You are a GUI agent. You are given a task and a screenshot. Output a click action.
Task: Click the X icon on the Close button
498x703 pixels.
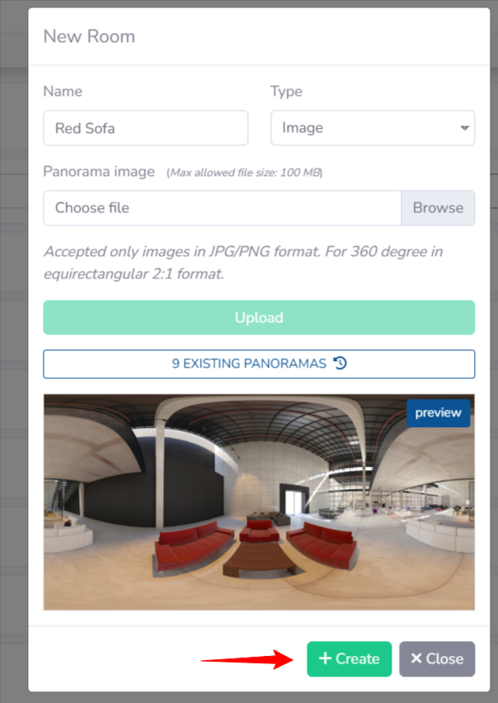click(x=416, y=658)
